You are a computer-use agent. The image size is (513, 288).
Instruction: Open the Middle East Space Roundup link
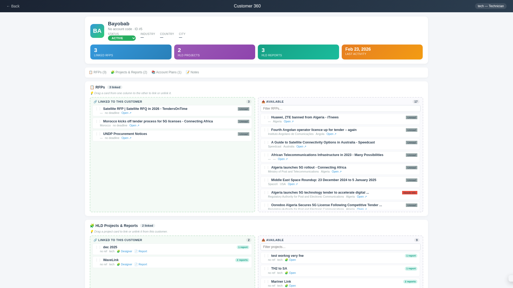pyautogui.click(x=293, y=184)
